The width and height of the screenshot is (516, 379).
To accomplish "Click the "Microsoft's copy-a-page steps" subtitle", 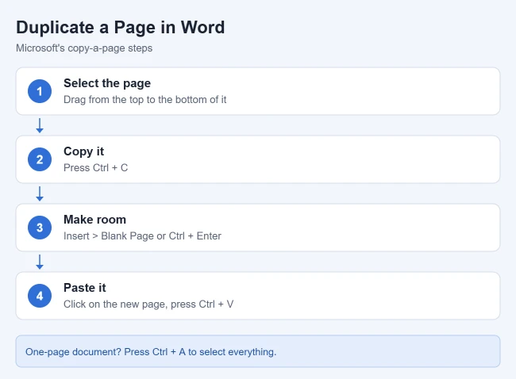I will coord(84,48).
